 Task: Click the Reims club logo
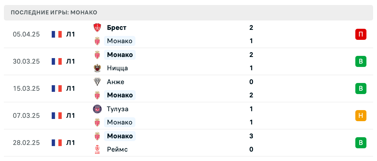(97, 149)
